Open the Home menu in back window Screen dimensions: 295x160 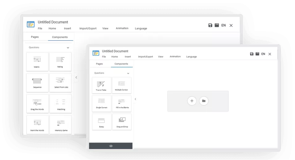click(x=52, y=28)
